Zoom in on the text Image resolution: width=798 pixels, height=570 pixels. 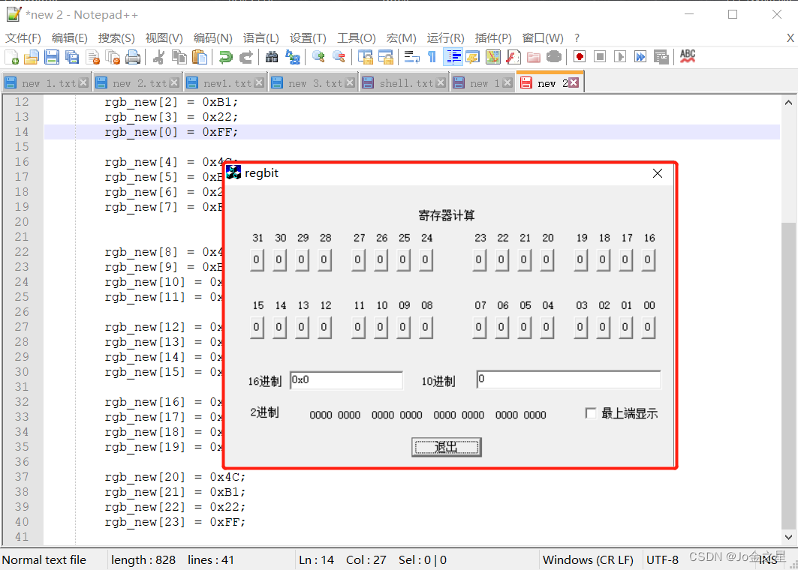click(x=318, y=56)
